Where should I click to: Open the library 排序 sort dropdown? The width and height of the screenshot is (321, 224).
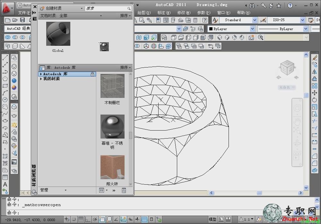pos(126,68)
